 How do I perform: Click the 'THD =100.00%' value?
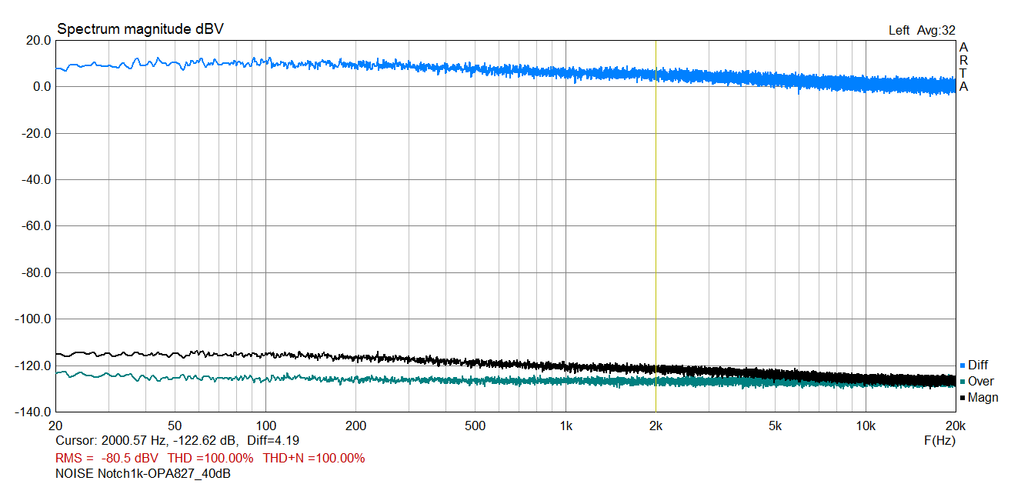[x=210, y=458]
